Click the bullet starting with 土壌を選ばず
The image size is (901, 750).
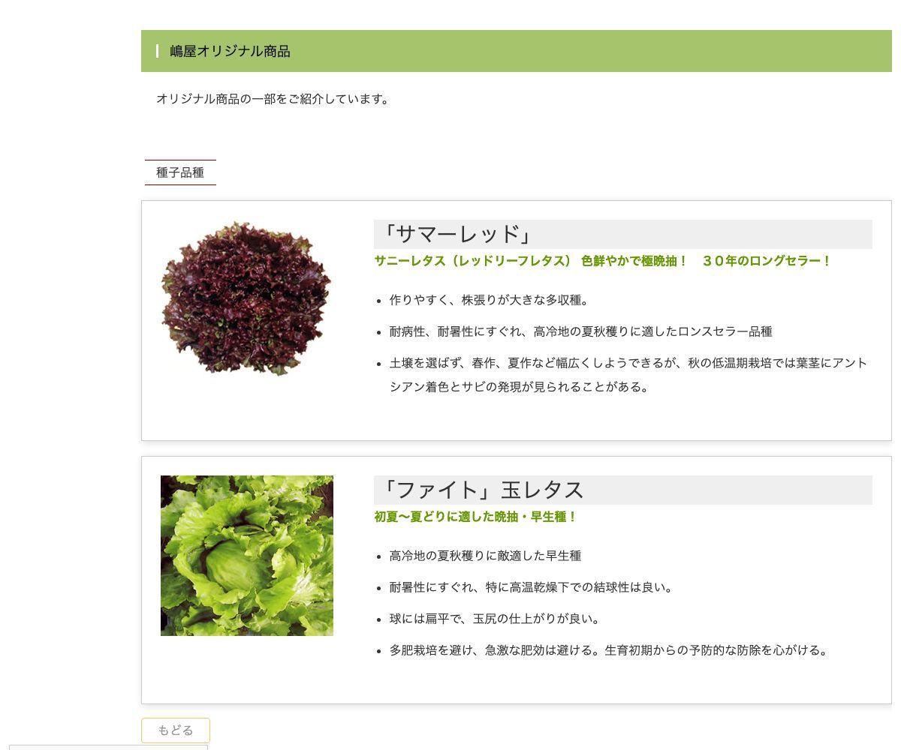pyautogui.click(x=628, y=364)
